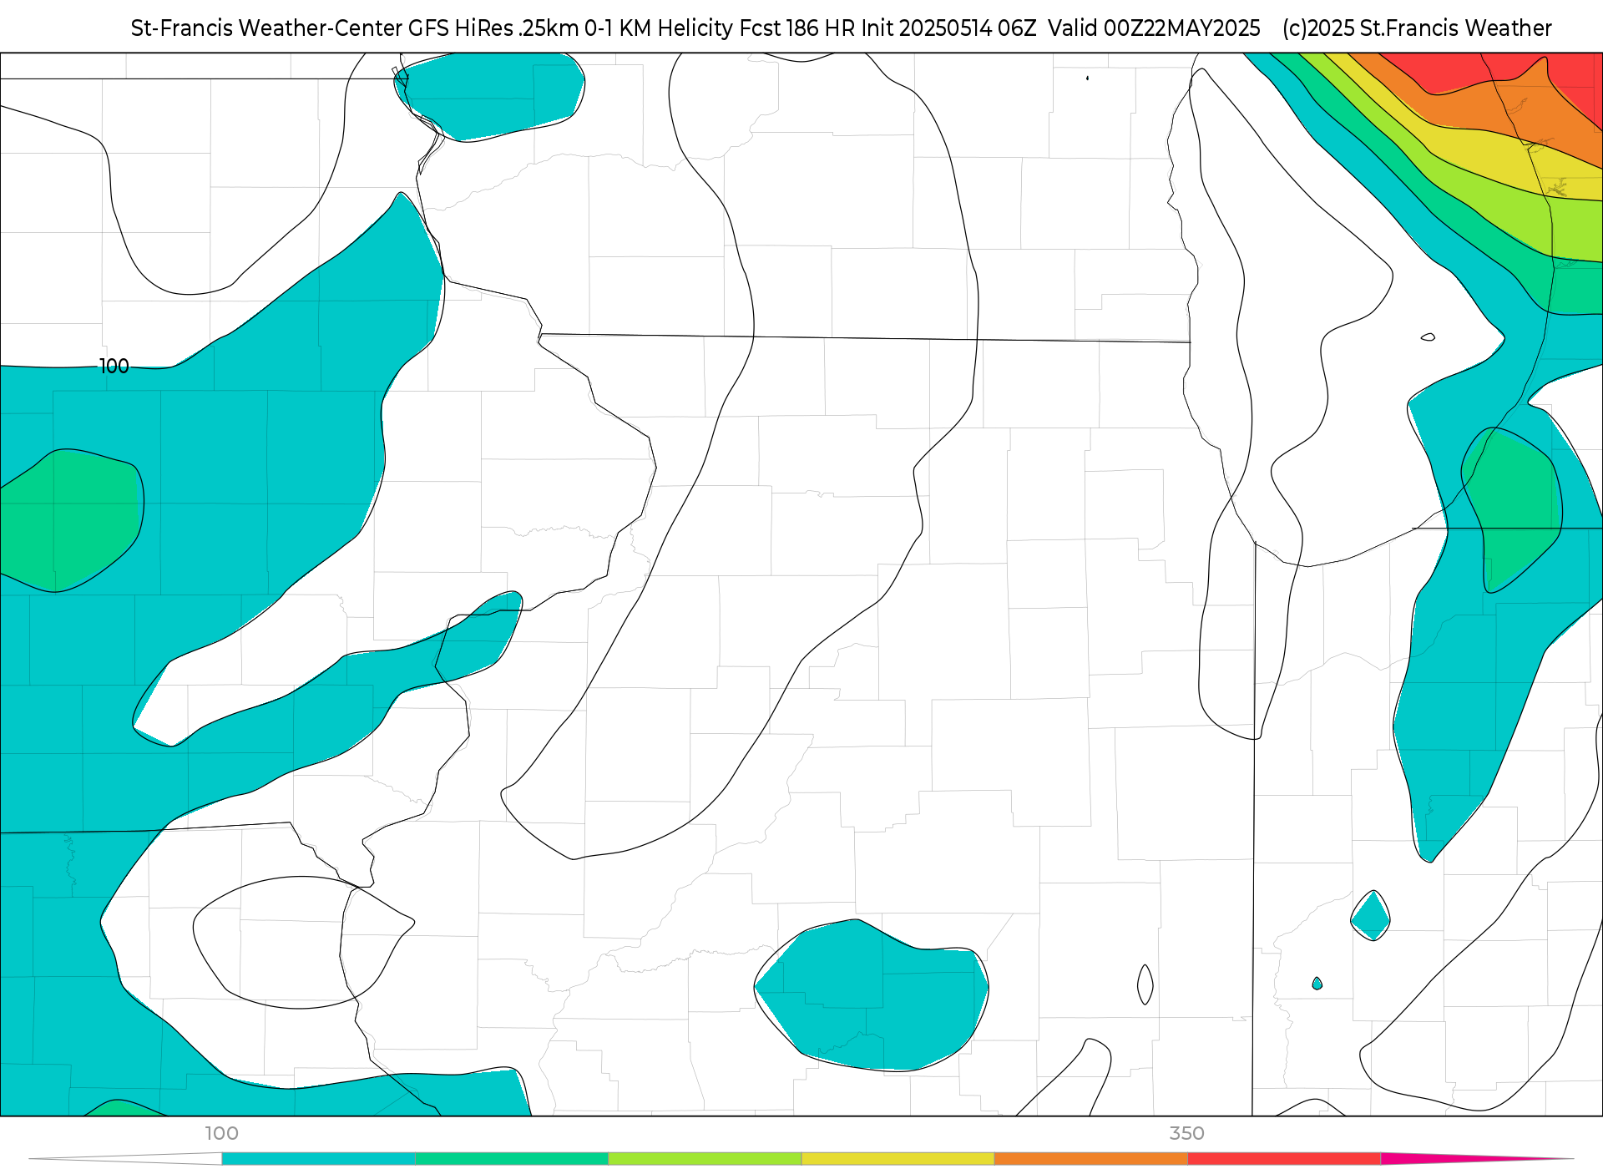Click 'Init 20250514 06Z' in the title
The width and height of the screenshot is (1603, 1169).
coord(948,28)
